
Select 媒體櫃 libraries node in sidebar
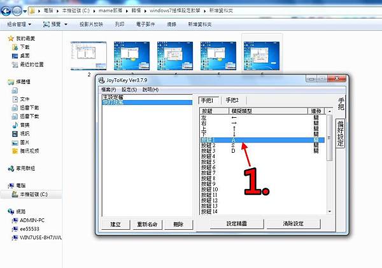point(19,82)
